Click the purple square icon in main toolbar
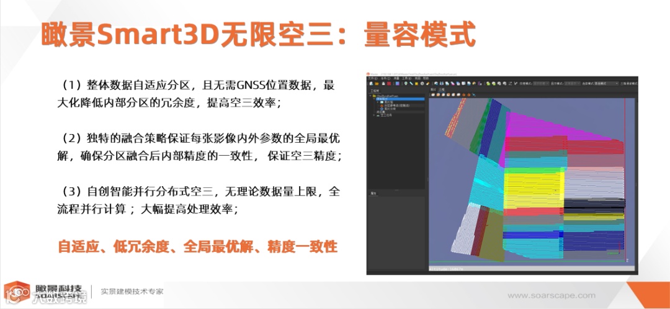 coord(398,84)
